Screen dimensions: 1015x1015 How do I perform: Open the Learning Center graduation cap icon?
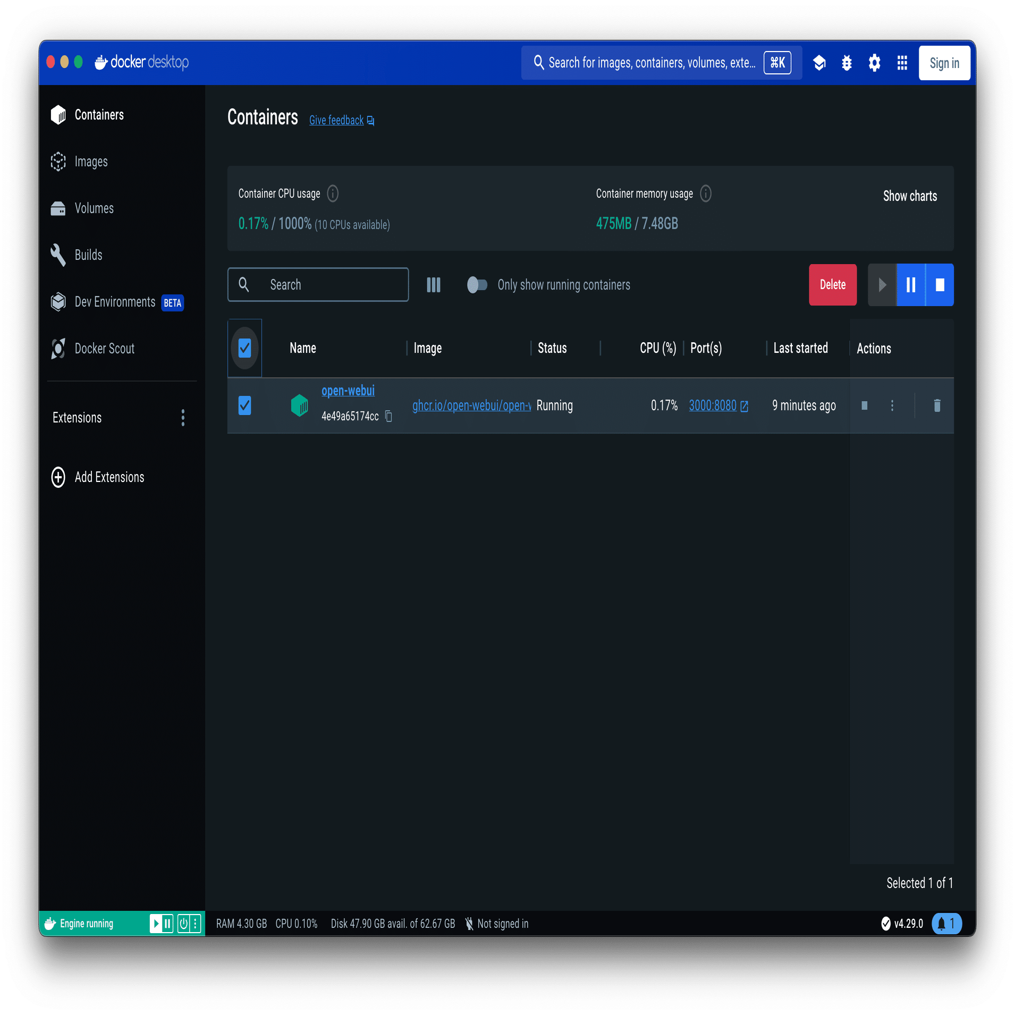(819, 63)
